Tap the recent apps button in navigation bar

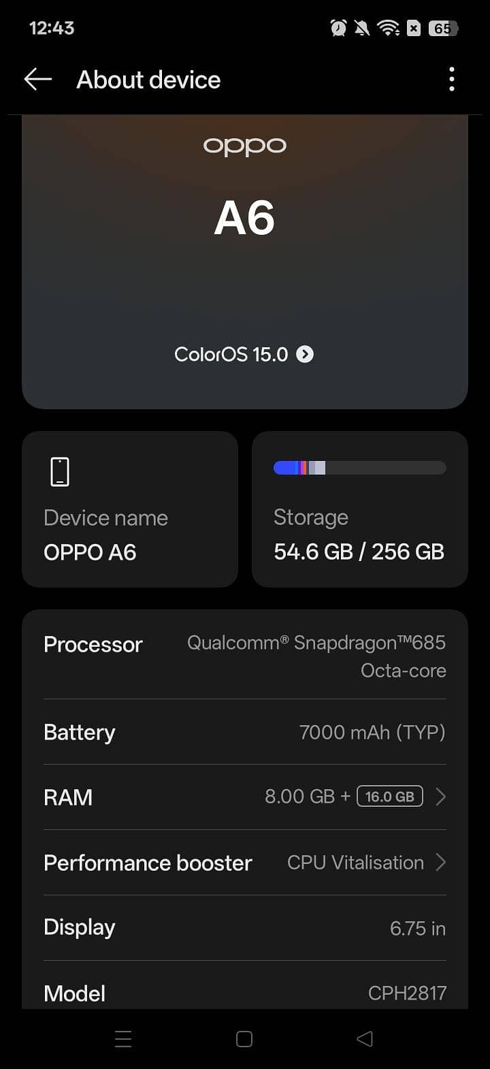click(123, 1039)
